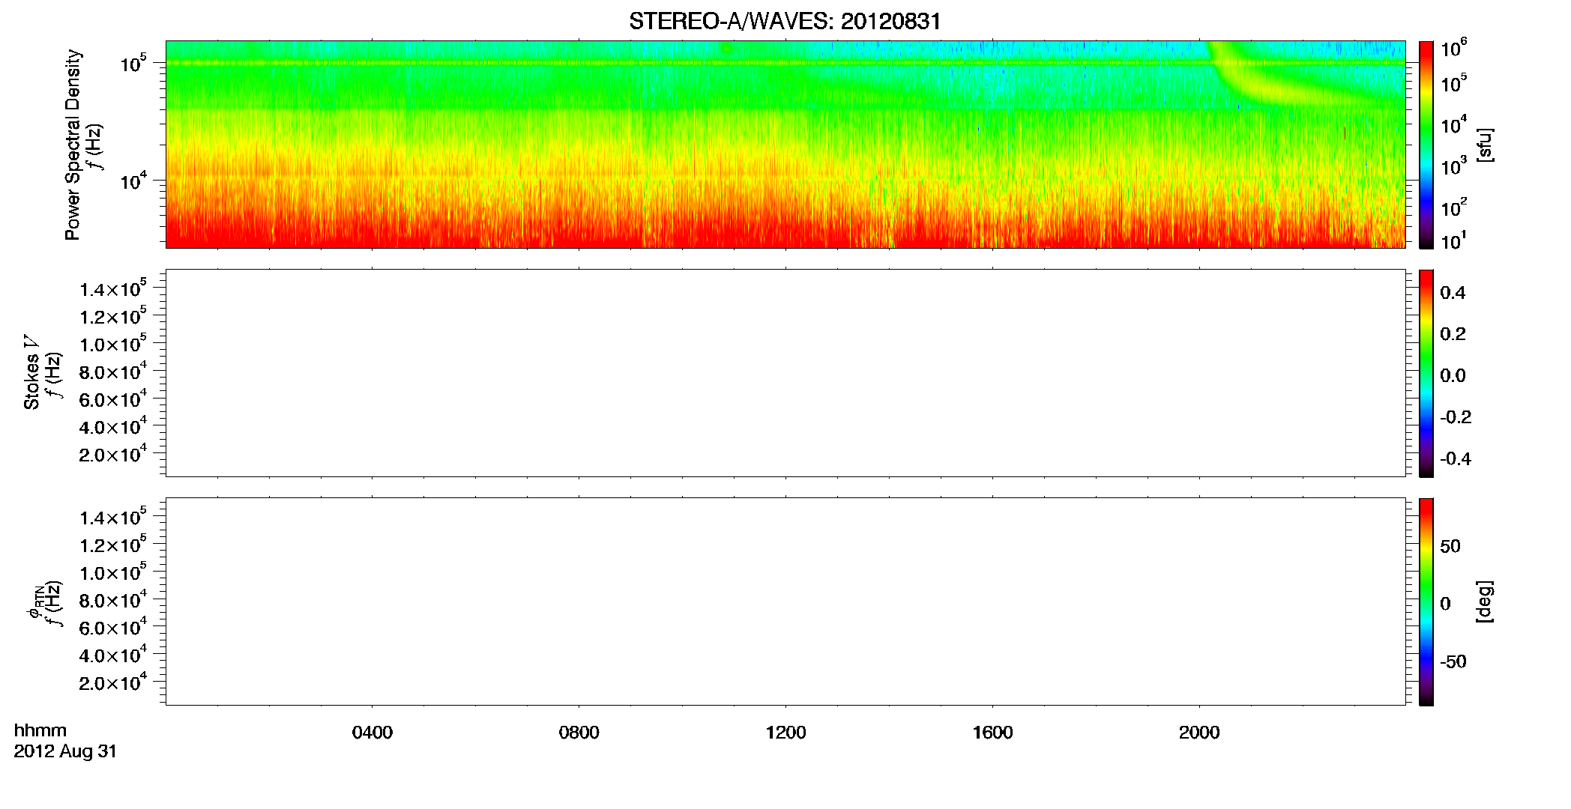This screenshot has width=1571, height=809.
Task: Click the Stokes V colorbar
Action: coord(1426,373)
